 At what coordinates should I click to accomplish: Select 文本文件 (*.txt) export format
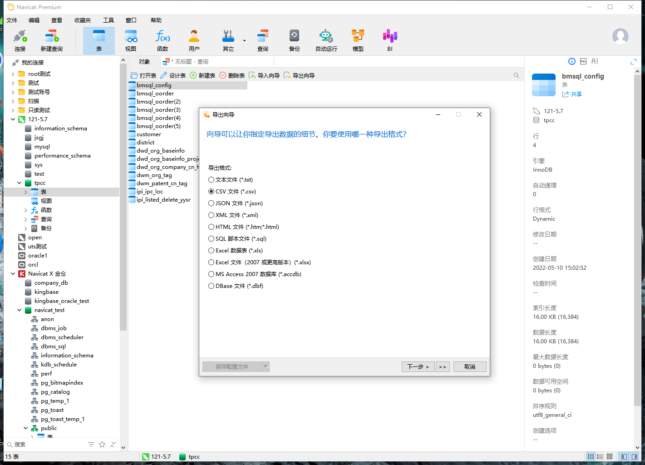pos(231,180)
